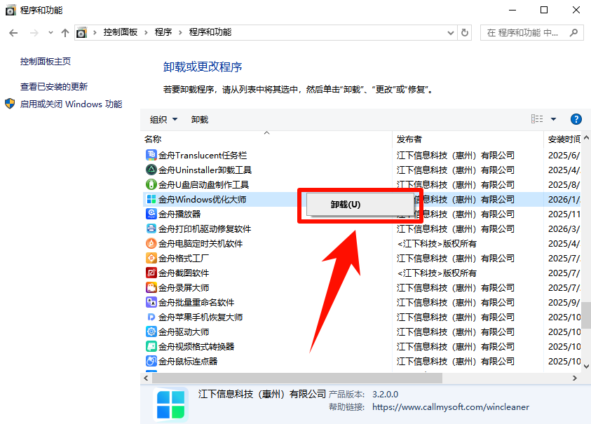This screenshot has width=591, height=424.
Task: Select the 金舟苹果手机恢复大师 icon
Action: (x=151, y=317)
